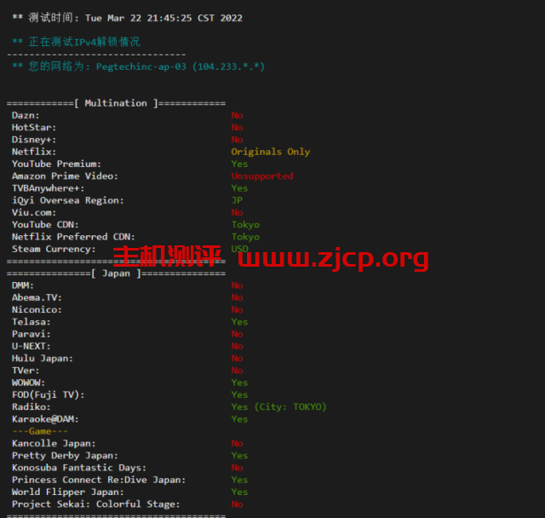Image resolution: width=545 pixels, height=518 pixels.
Task: Click the Disney+ label
Action: (x=34, y=140)
